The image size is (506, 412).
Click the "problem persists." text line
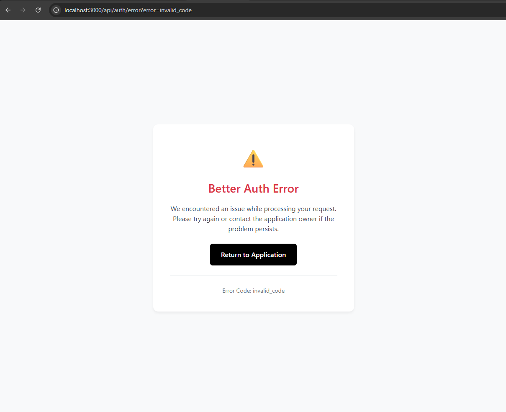(x=253, y=229)
